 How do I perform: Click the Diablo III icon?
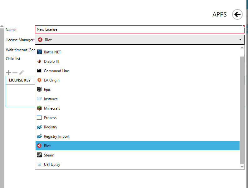39,61
